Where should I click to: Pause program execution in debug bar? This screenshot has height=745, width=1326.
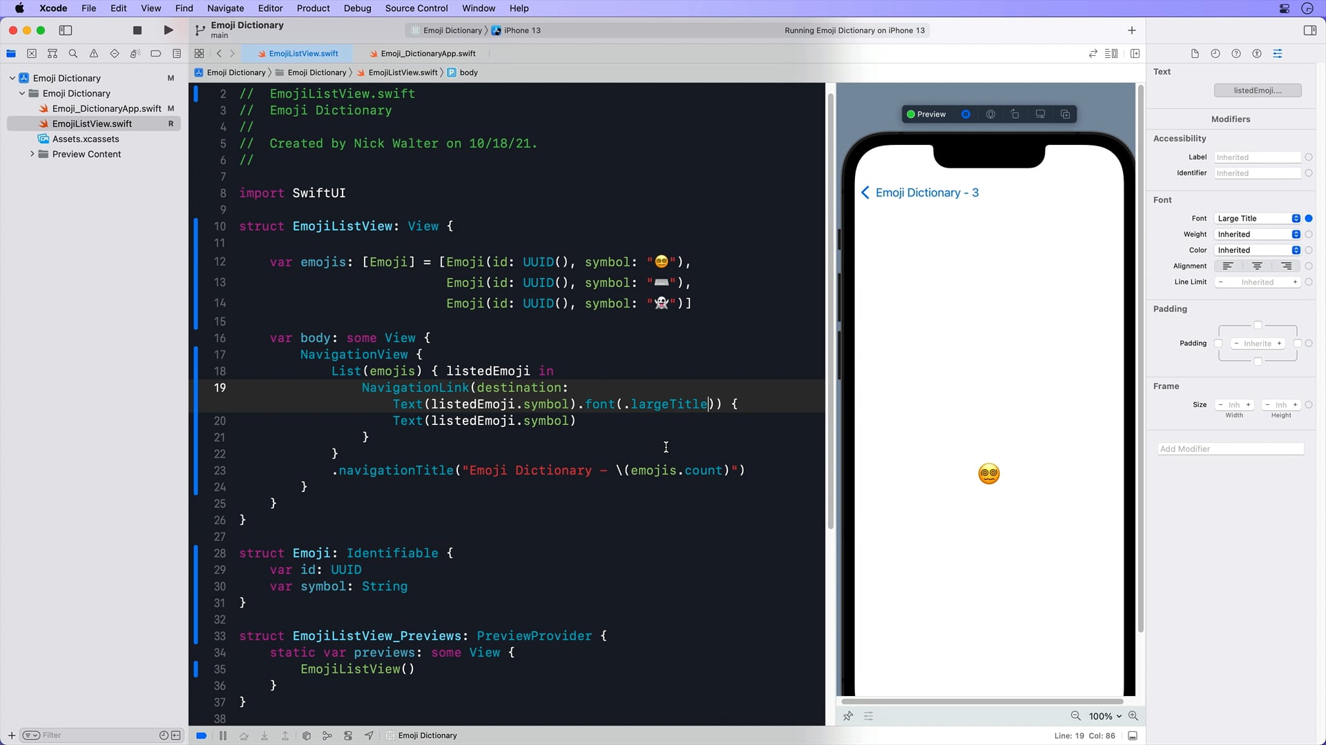click(223, 735)
